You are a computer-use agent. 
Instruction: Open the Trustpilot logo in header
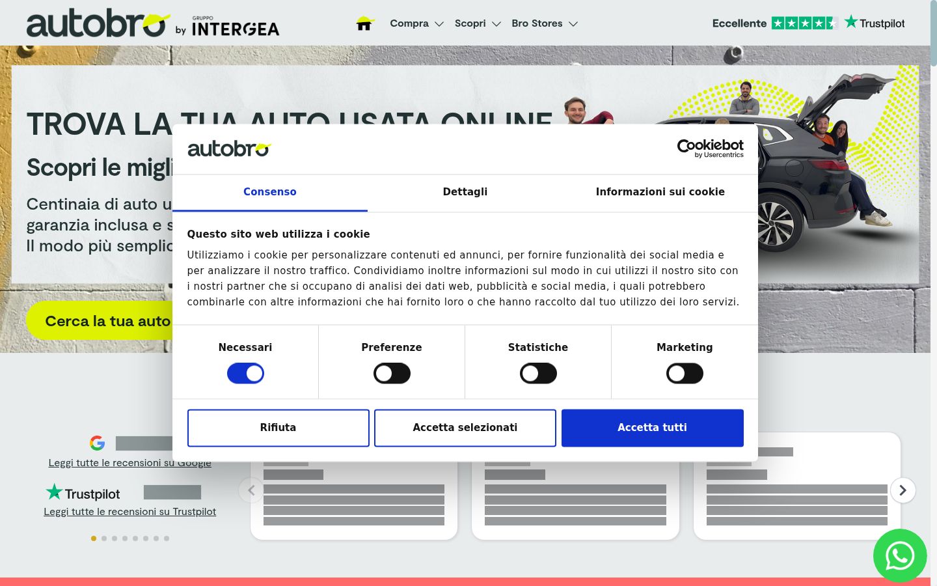[875, 23]
